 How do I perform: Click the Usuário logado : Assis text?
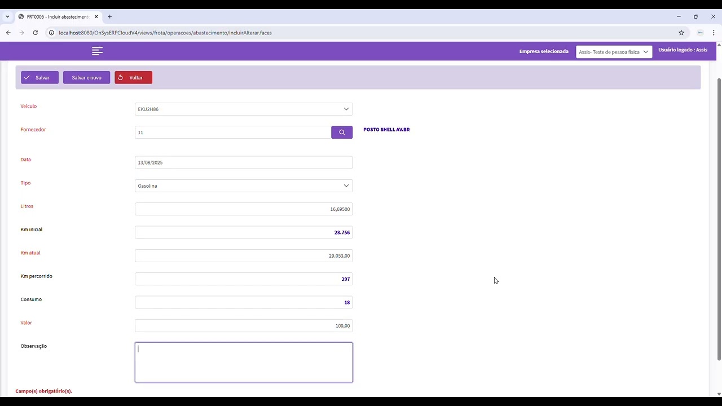click(683, 50)
